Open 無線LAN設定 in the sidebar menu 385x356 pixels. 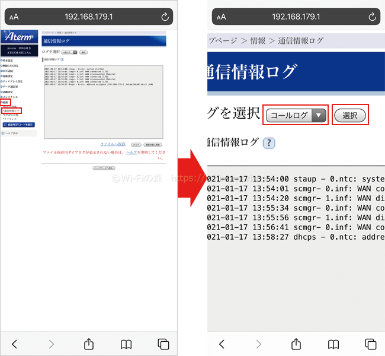pyautogui.click(x=10, y=66)
